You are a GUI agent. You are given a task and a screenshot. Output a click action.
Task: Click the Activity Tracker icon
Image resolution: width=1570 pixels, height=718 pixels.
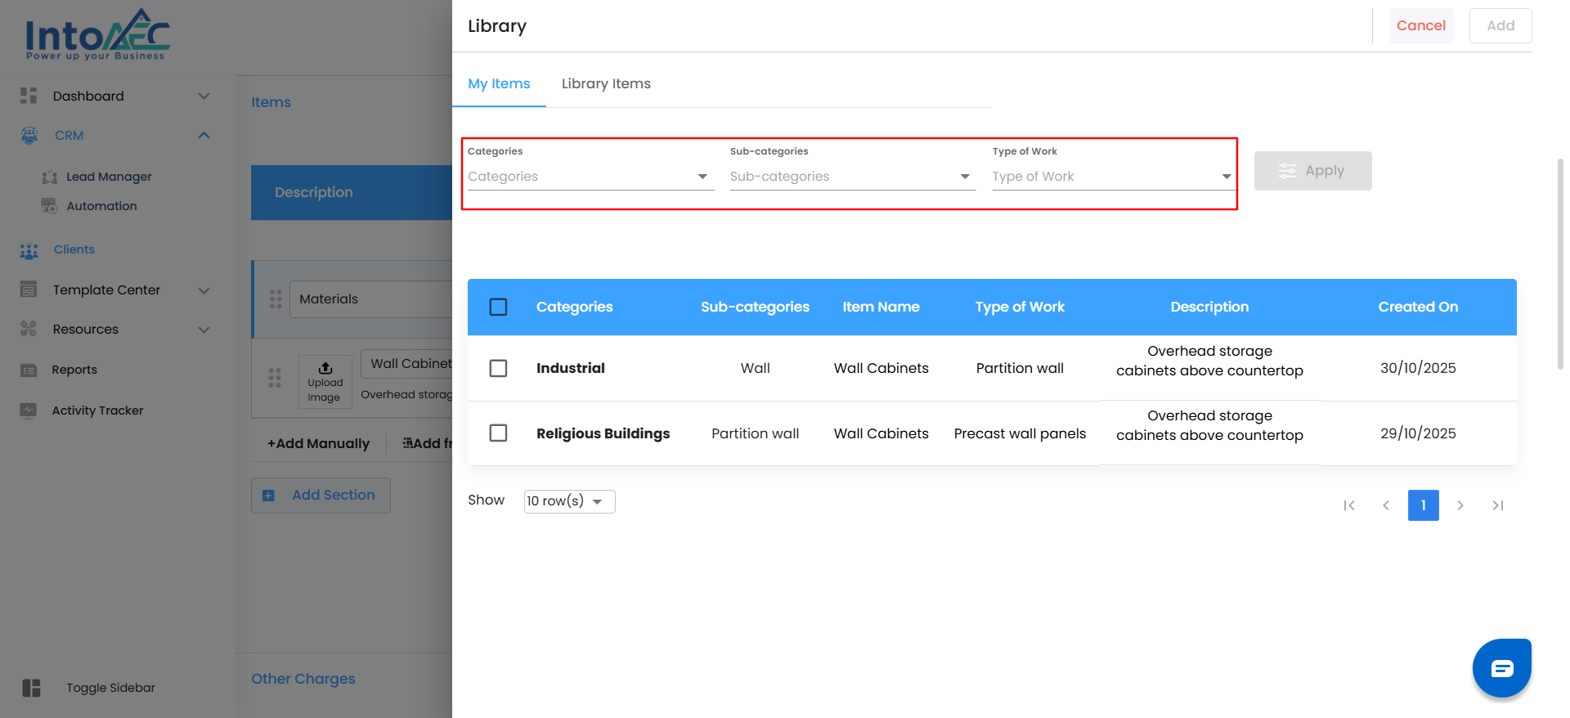coord(29,411)
